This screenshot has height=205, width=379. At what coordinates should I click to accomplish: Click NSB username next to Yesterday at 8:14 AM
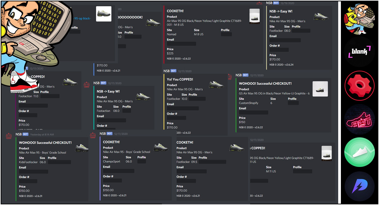click(19, 134)
